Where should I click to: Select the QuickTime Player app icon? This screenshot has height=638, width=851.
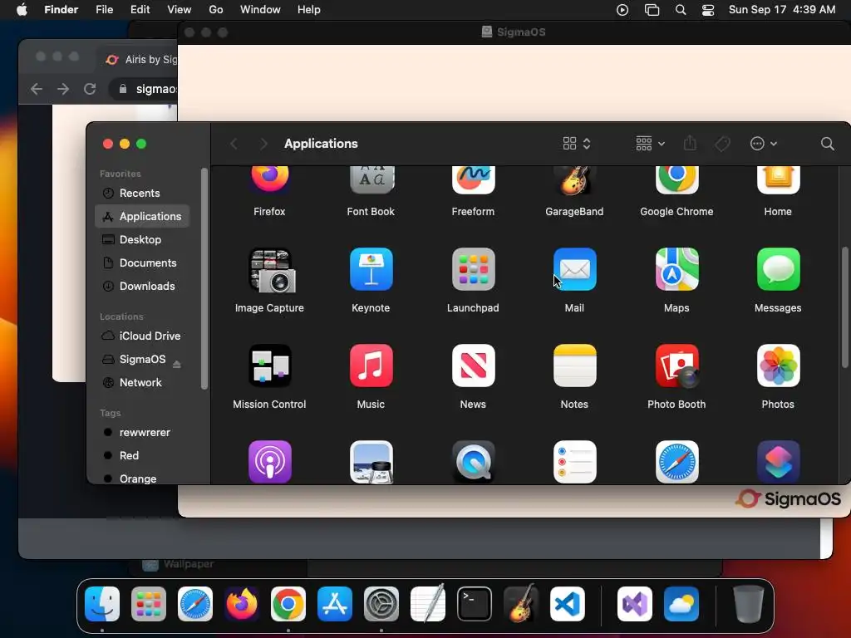(x=473, y=462)
